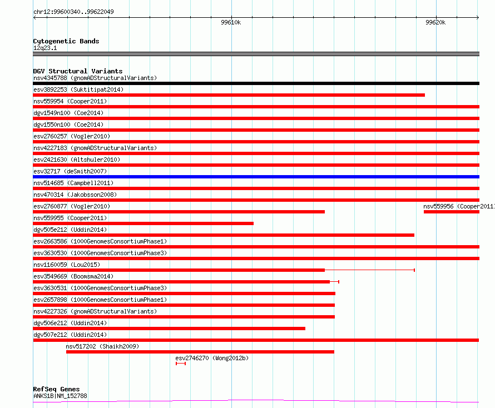Click the chr12:99600340..99622049 coordinate label
Screen dimensions: 495x408
(x=73, y=12)
